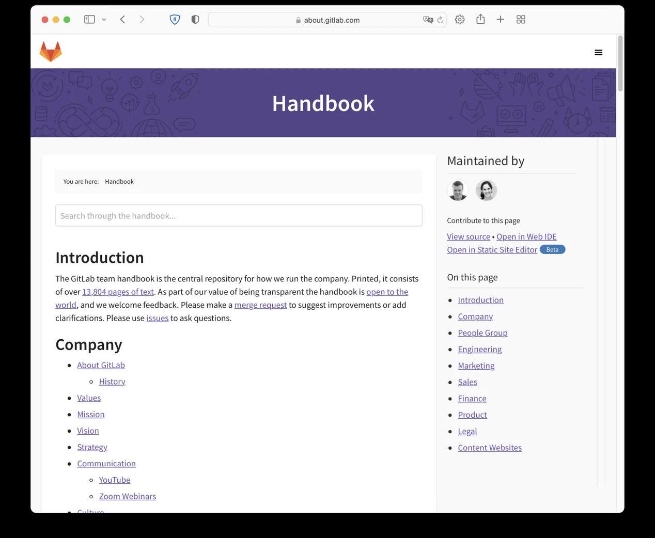Screen dimensions: 655x538
Task: Open the merge request link
Action: click(260, 305)
